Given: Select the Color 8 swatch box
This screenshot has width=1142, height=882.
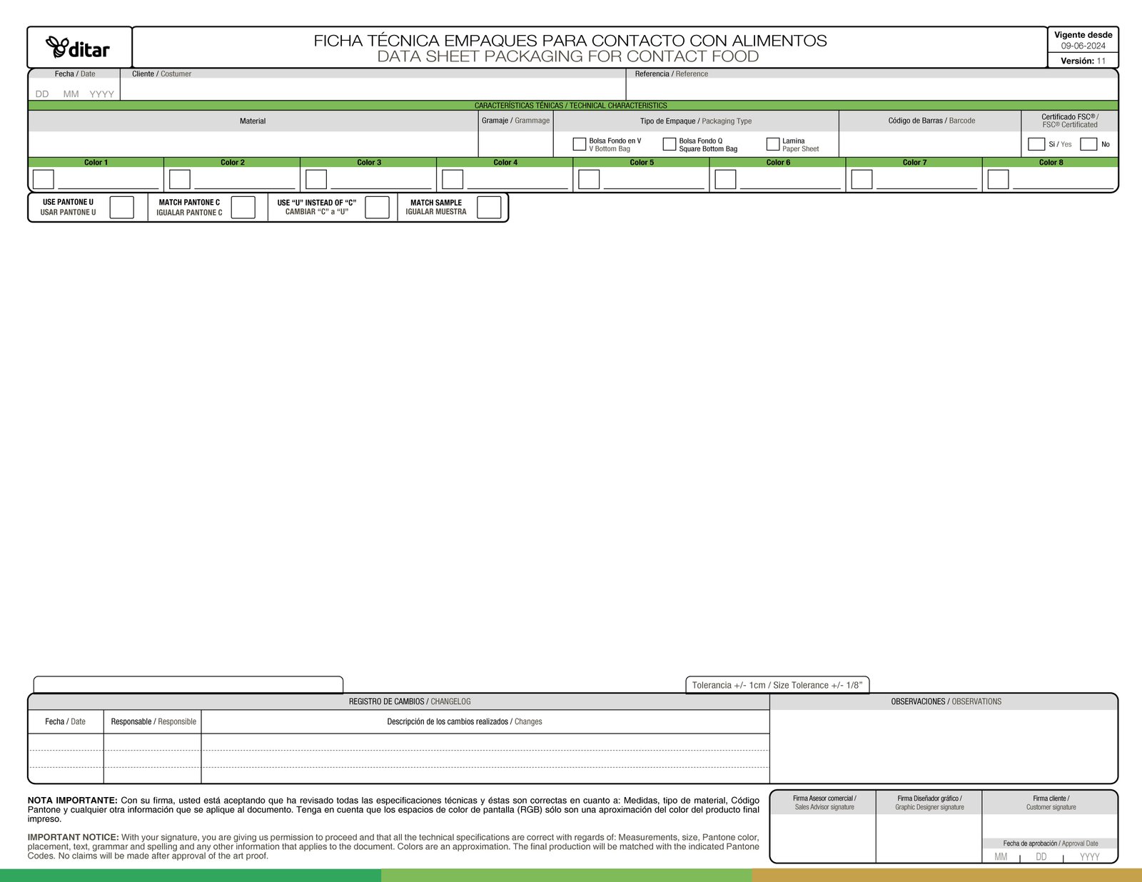Looking at the screenshot, I should point(998,179).
